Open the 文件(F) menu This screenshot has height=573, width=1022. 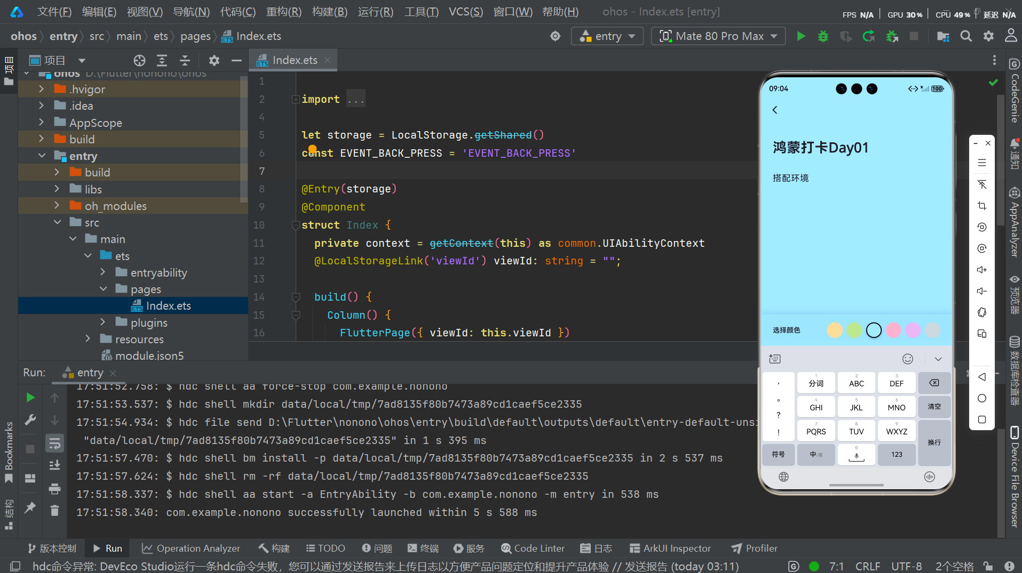click(54, 12)
